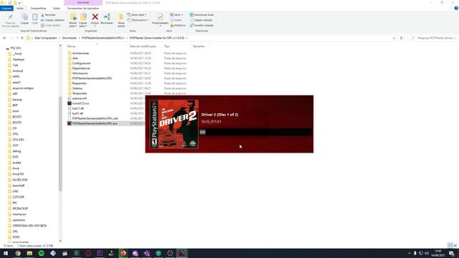The image size is (459, 258).
Task: Select the Dependencias folder
Action: click(x=81, y=68)
